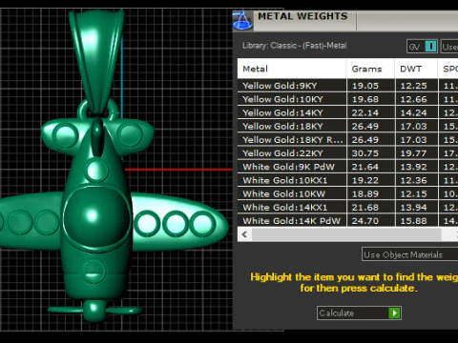Image resolution: width=458 pixels, height=343 pixels.
Task: Click the horizontal scrollbar track
Action: pos(346,234)
